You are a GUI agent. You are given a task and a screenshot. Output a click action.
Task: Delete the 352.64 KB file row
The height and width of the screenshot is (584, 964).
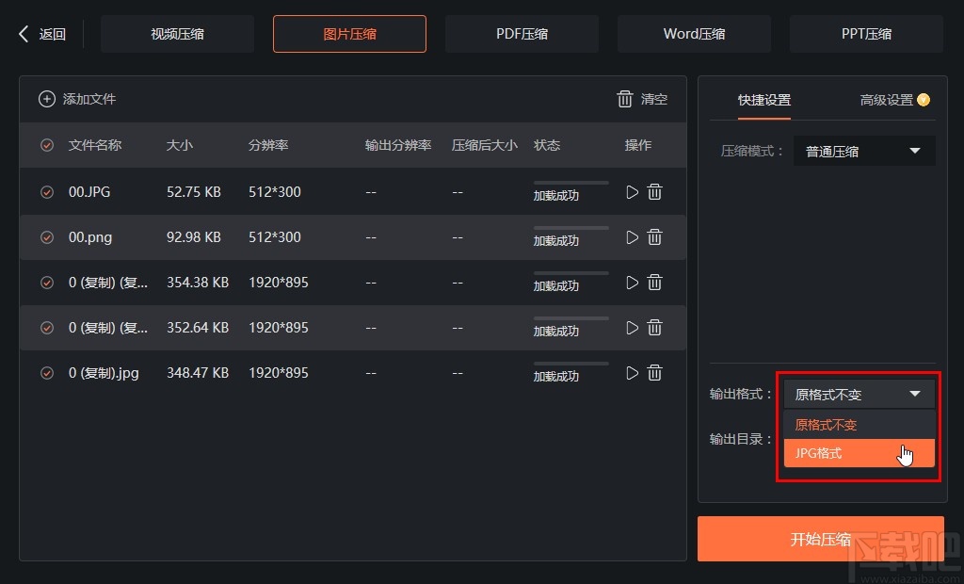pos(655,328)
